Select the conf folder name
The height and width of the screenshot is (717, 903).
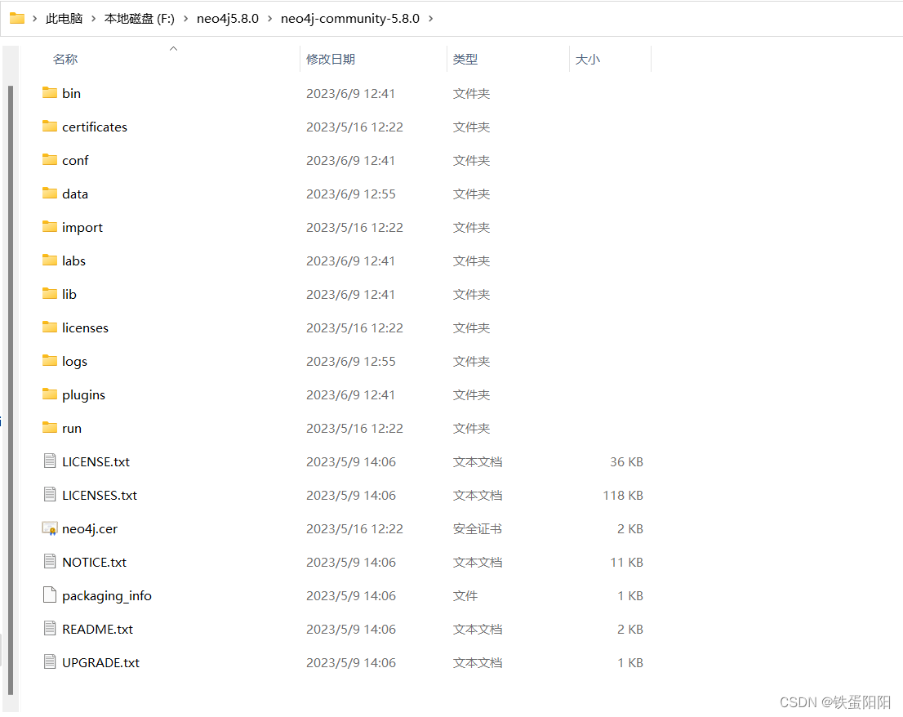pos(75,160)
